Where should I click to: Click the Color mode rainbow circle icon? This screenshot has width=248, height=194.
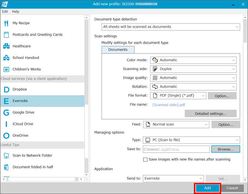(x=155, y=60)
